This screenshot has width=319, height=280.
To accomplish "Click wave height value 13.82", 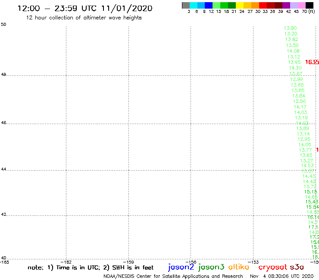I will [291, 40].
